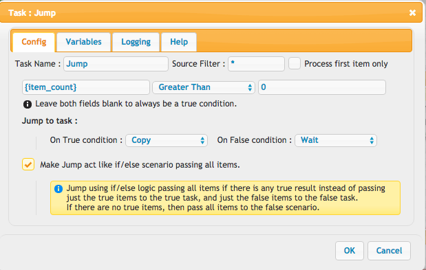
Task: Click the arrows on the Copy selector
Action: coord(202,140)
